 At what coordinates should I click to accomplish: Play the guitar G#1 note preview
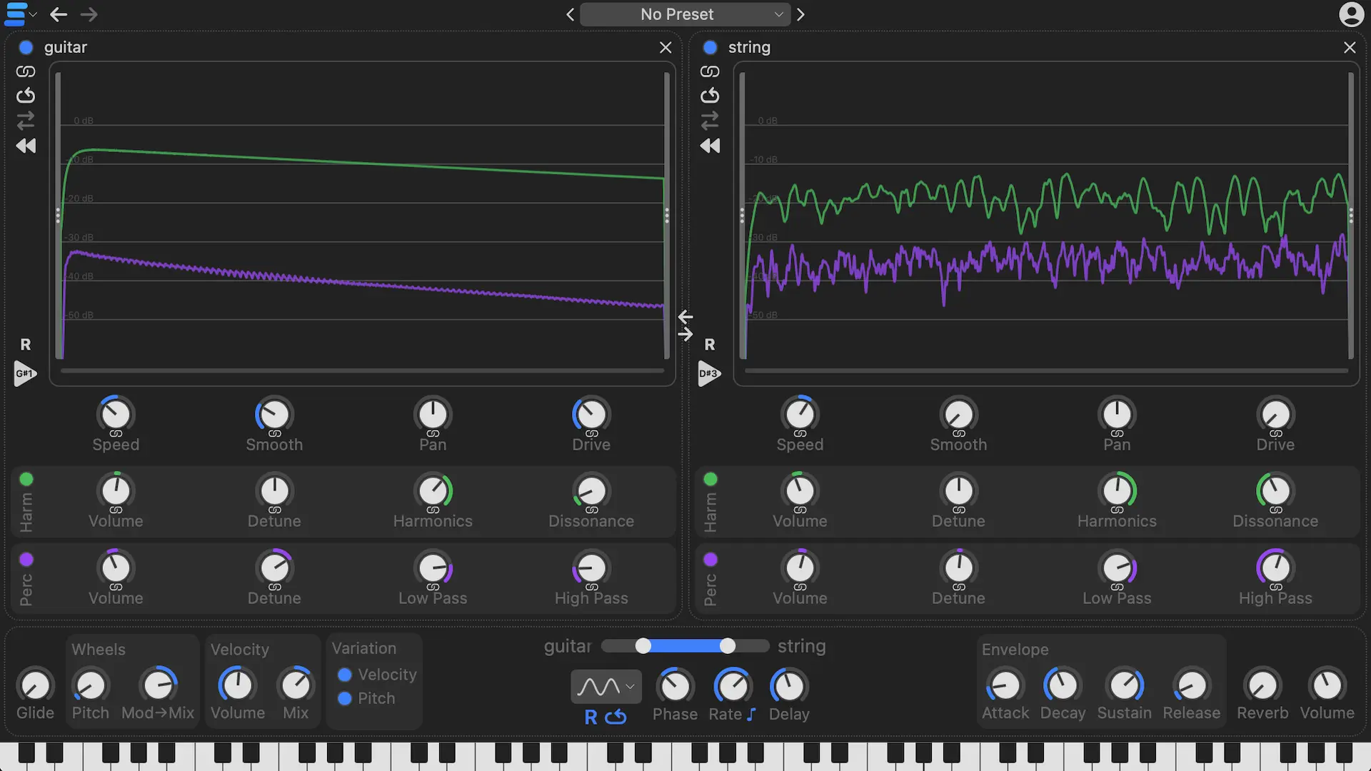coord(25,373)
